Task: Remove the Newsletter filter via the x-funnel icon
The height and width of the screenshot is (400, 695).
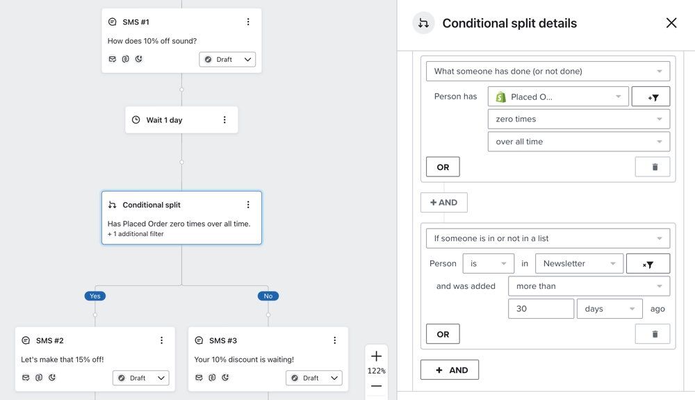Action: coord(648,263)
